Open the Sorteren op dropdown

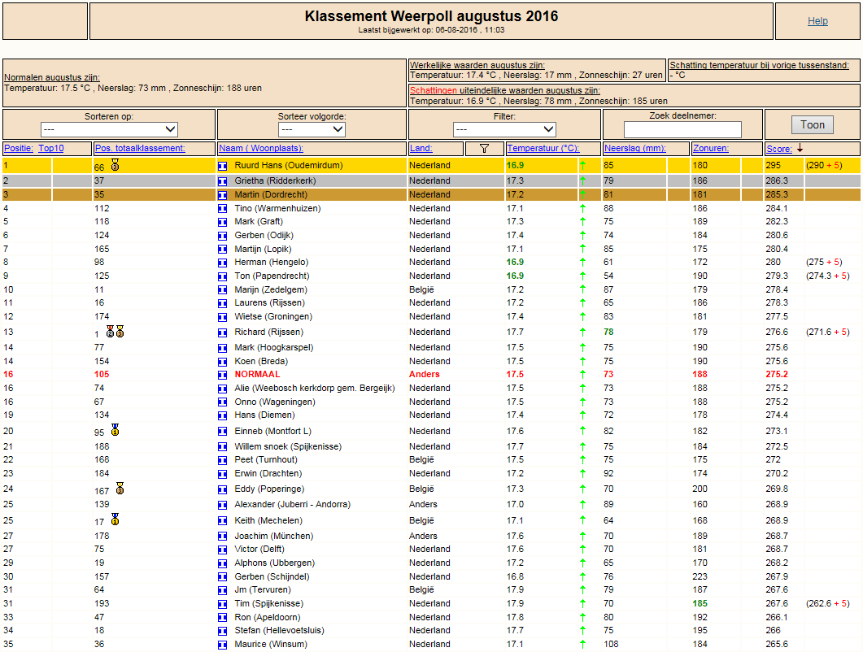[109, 129]
